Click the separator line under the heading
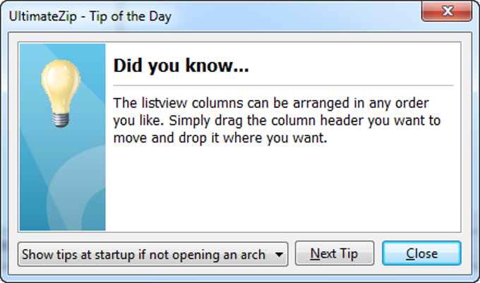The width and height of the screenshot is (480, 283). [x=282, y=86]
